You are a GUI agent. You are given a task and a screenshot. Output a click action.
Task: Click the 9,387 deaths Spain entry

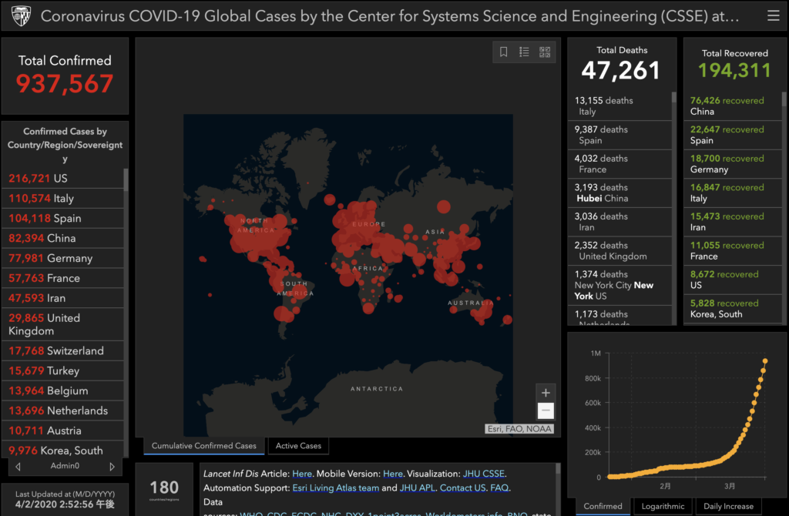pos(619,135)
